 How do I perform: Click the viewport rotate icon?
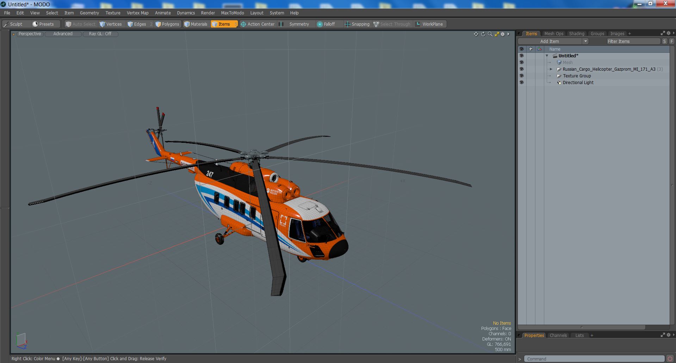tap(483, 34)
